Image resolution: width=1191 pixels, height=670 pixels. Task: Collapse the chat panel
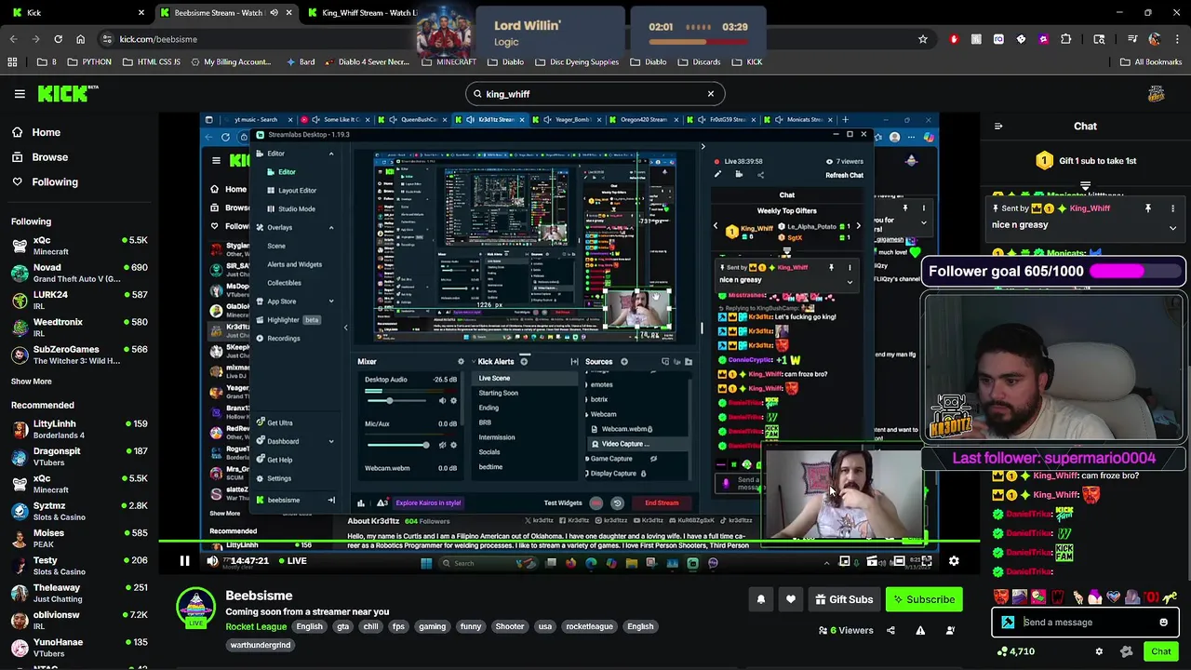[x=998, y=127]
